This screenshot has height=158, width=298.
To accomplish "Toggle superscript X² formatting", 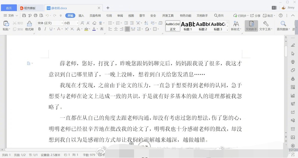I will coord(66,29).
